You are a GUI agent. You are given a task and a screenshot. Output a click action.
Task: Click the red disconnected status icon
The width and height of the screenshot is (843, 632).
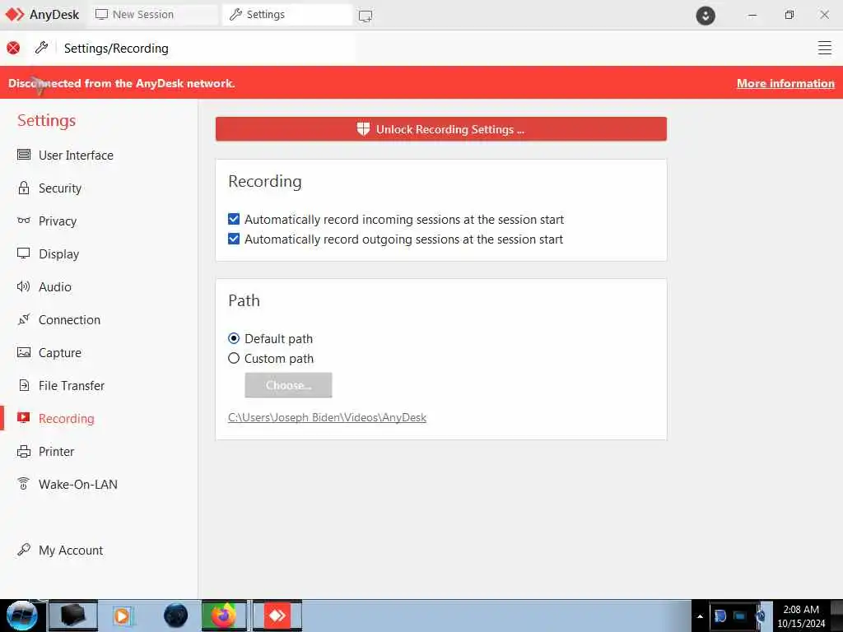13,49
